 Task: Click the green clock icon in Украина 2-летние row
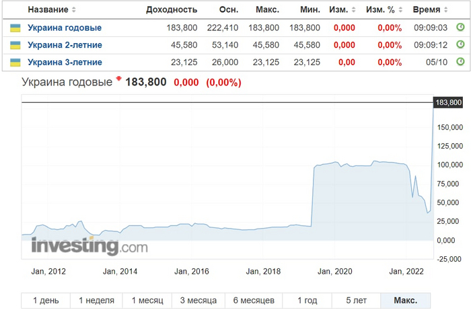pos(460,44)
